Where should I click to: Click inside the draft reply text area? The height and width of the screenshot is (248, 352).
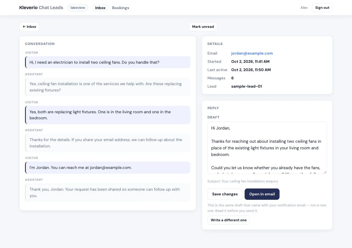coord(267,148)
